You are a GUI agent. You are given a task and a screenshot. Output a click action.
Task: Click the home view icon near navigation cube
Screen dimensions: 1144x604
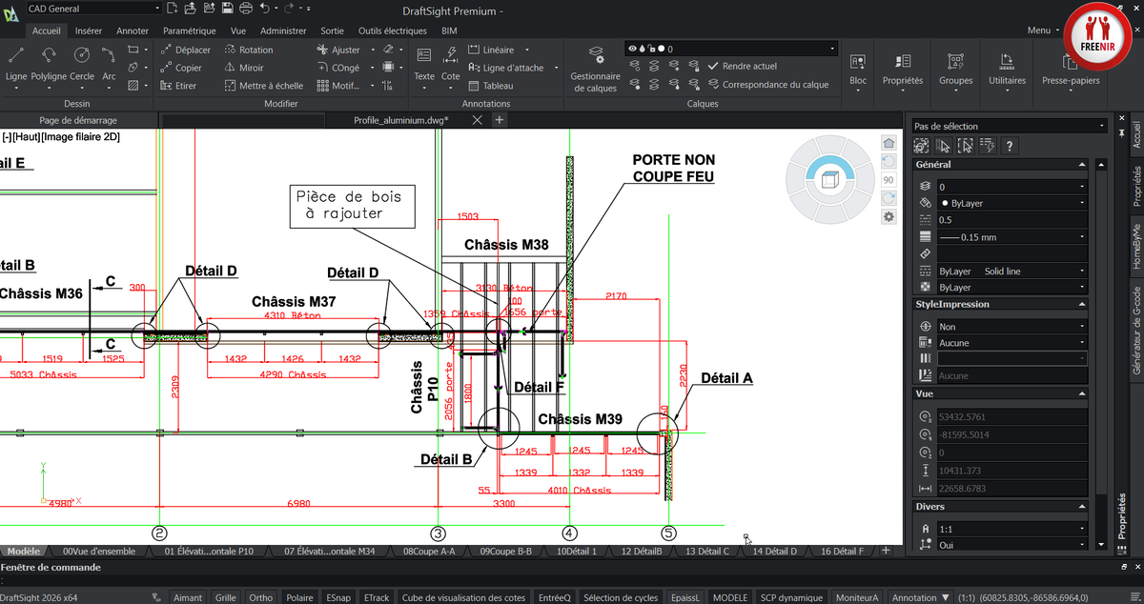pos(889,142)
